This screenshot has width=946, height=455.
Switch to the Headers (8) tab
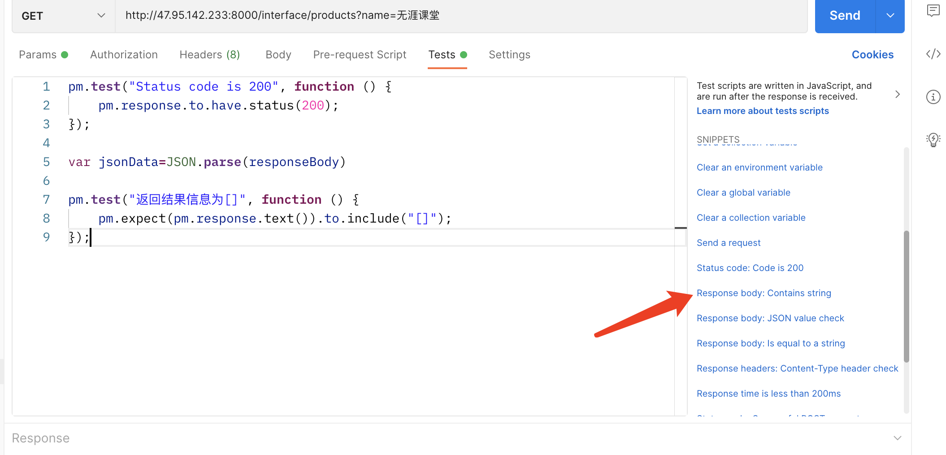(x=209, y=55)
